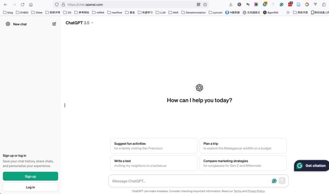Click the Sign up or log in heading
The width and height of the screenshot is (329, 194).
(x=14, y=156)
